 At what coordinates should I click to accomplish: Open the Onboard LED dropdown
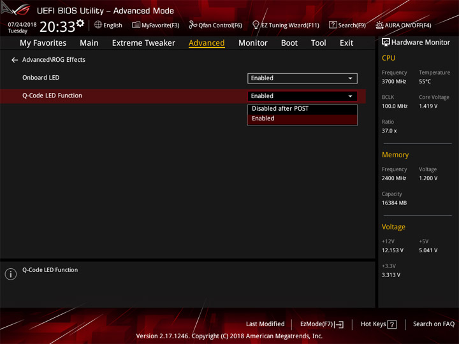[302, 78]
